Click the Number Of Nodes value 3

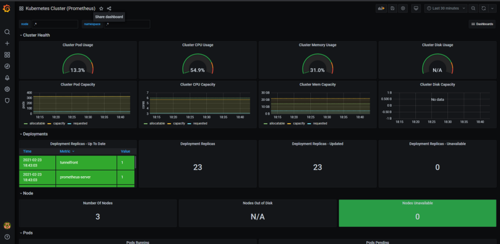click(x=98, y=217)
